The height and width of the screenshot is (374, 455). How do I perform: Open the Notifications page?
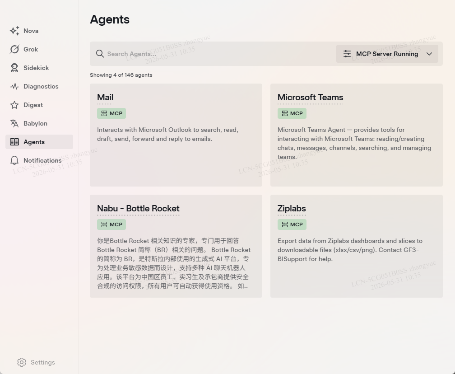click(39, 160)
